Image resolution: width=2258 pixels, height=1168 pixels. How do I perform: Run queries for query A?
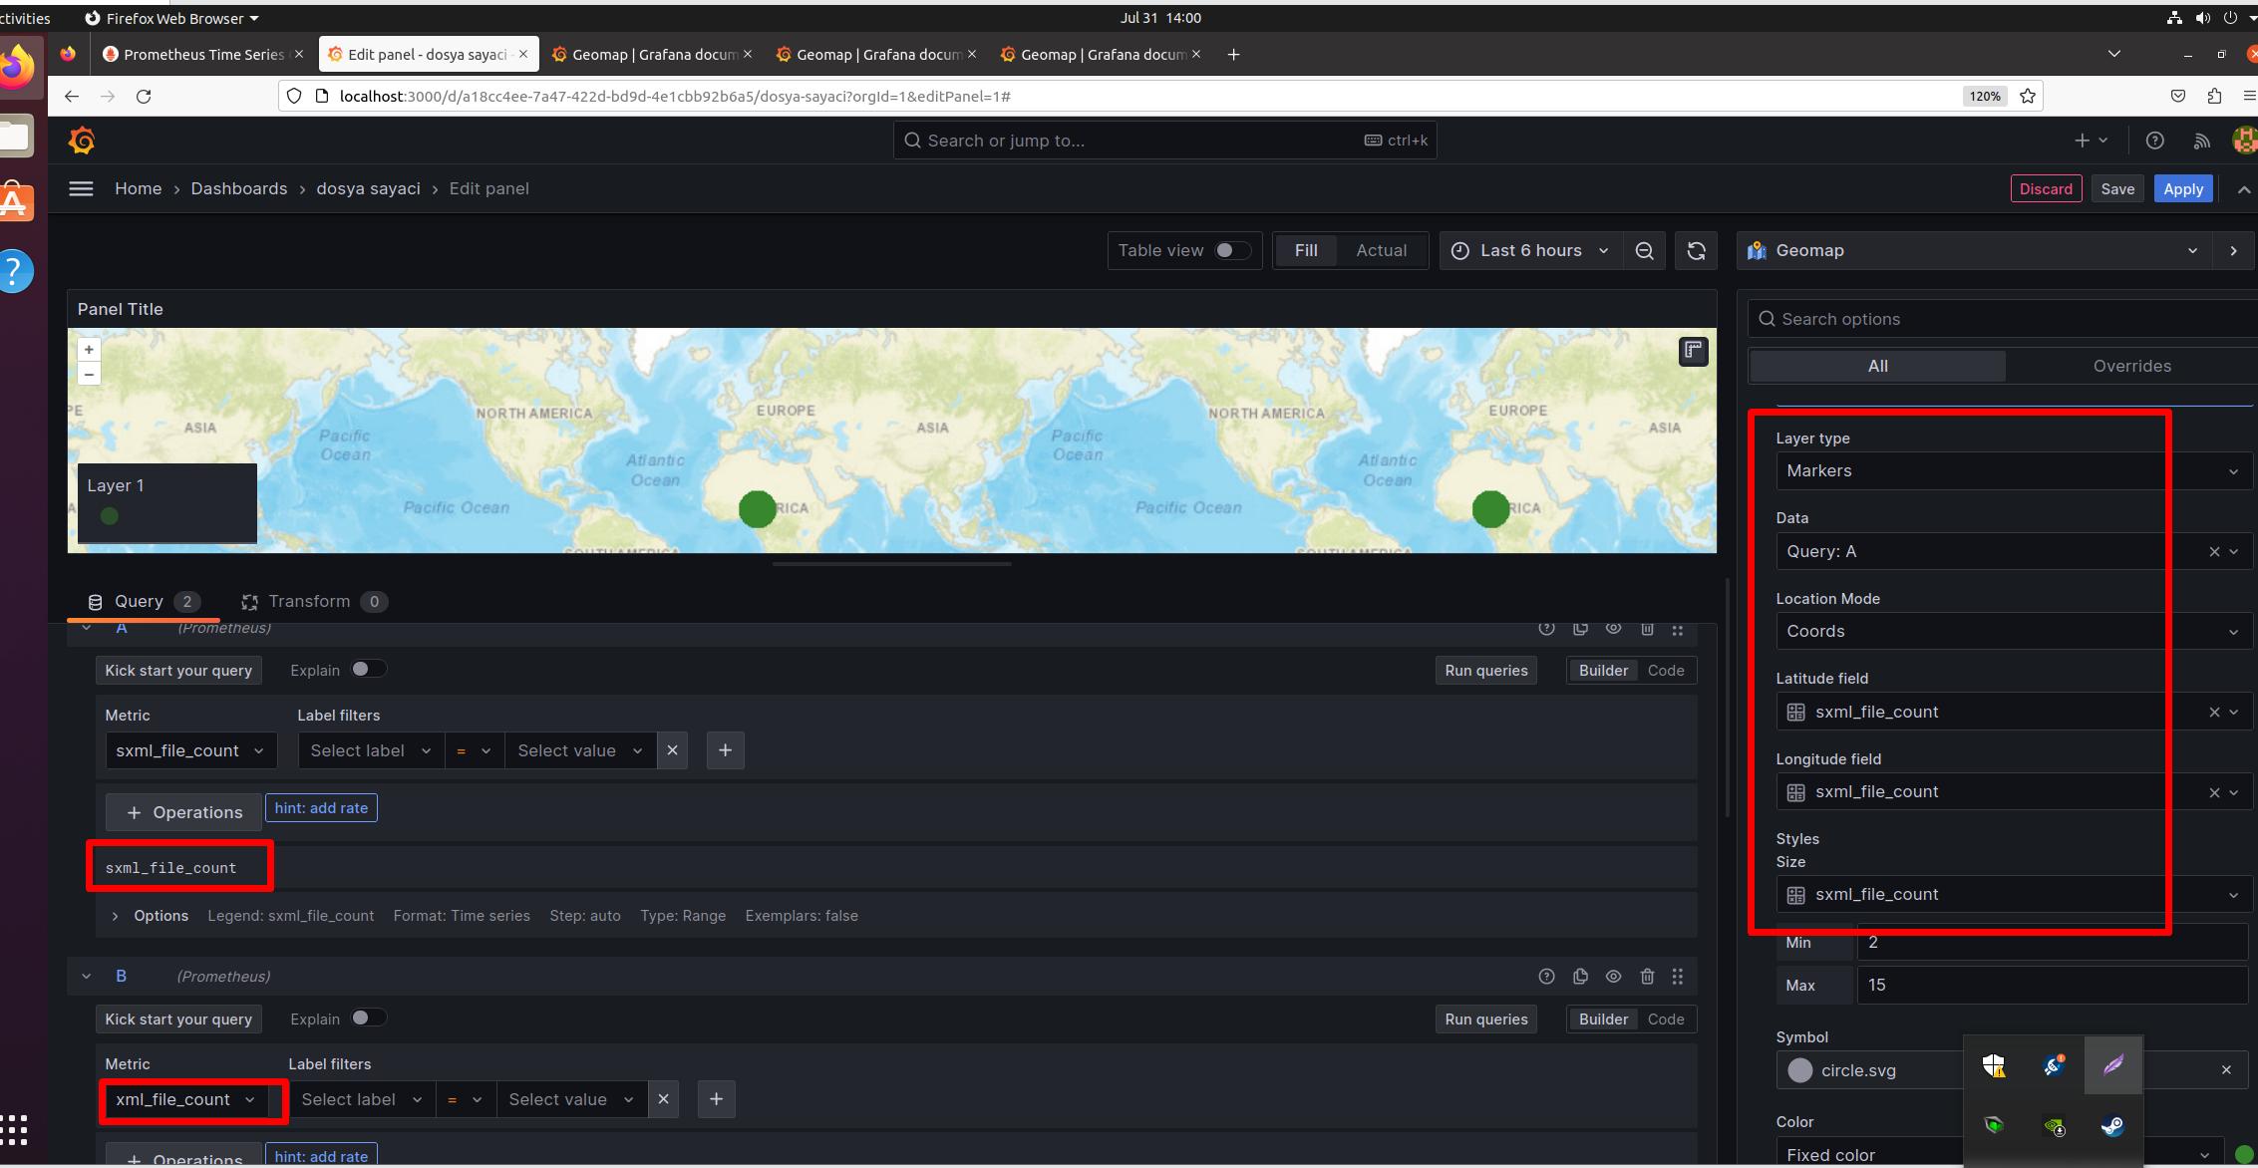tap(1485, 670)
